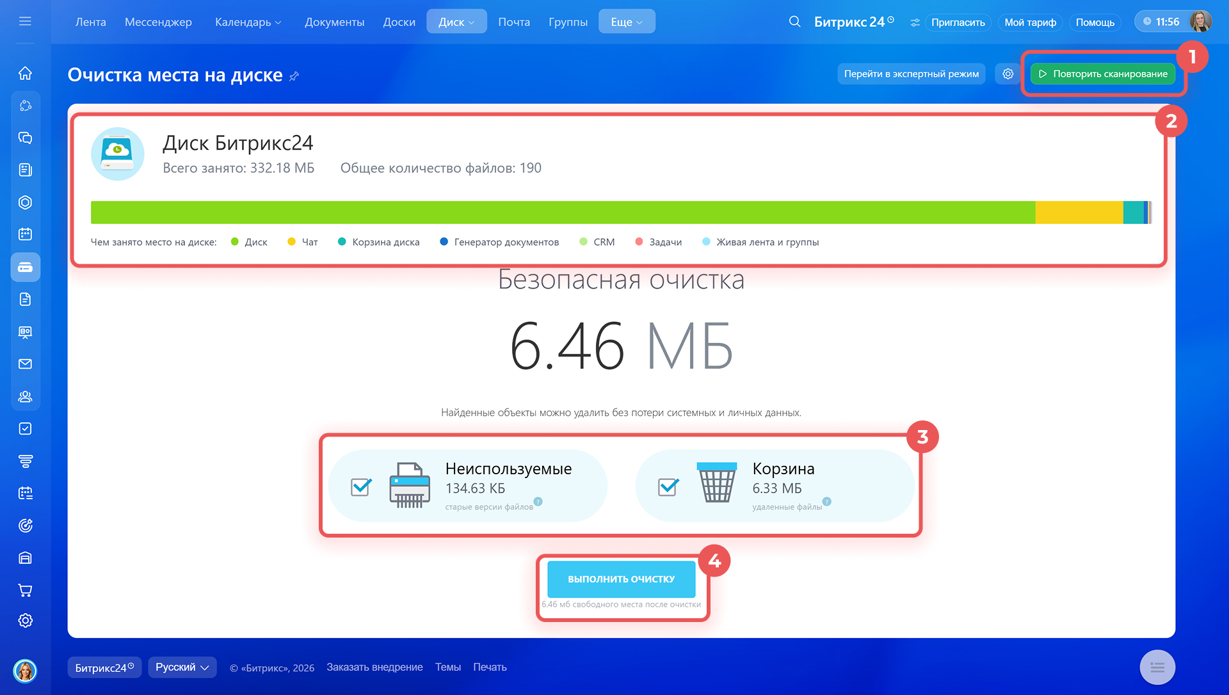The height and width of the screenshot is (695, 1229).
Task: Uncheck the Неиспользуемые checkbox
Action: coord(361,487)
